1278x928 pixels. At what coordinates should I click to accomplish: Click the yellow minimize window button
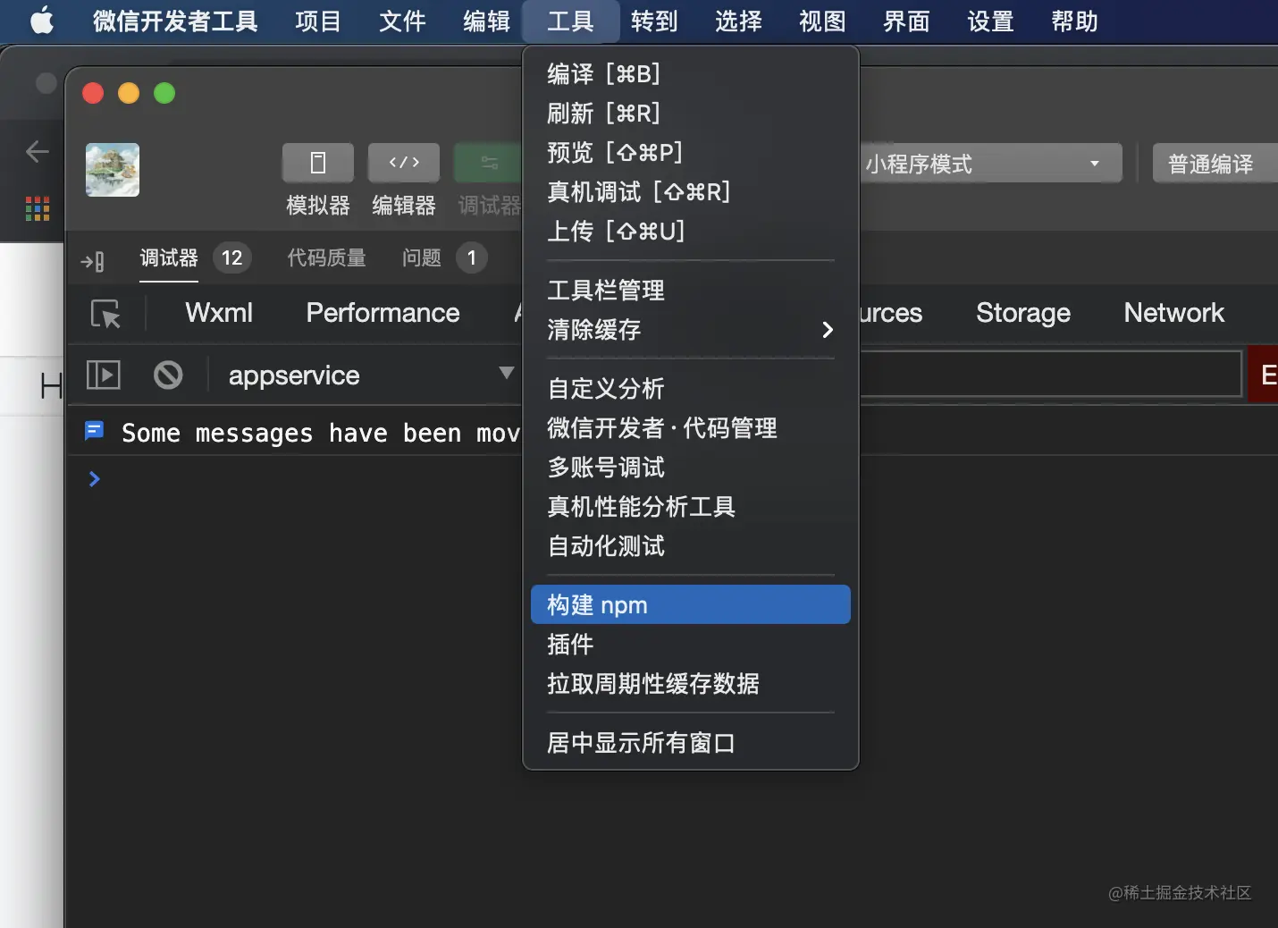click(x=129, y=93)
